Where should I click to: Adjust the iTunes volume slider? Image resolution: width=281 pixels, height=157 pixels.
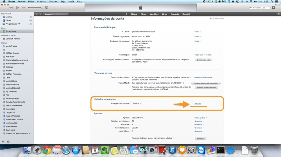coord(35,8)
